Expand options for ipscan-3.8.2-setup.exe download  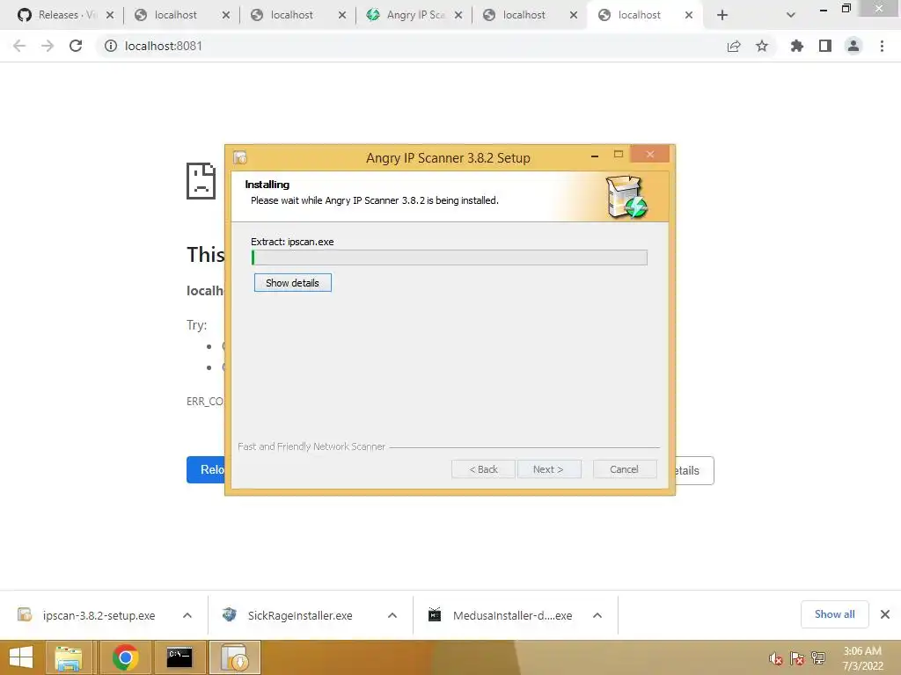(187, 615)
